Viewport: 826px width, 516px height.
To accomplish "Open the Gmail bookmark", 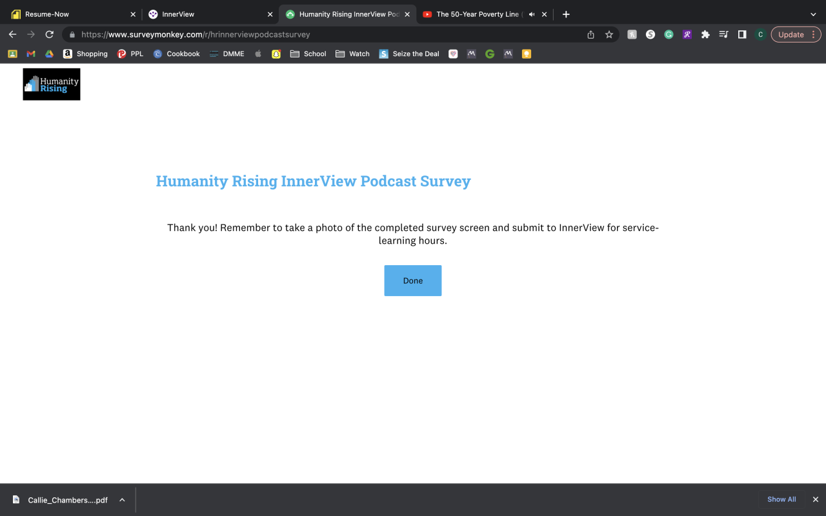I will [x=30, y=54].
